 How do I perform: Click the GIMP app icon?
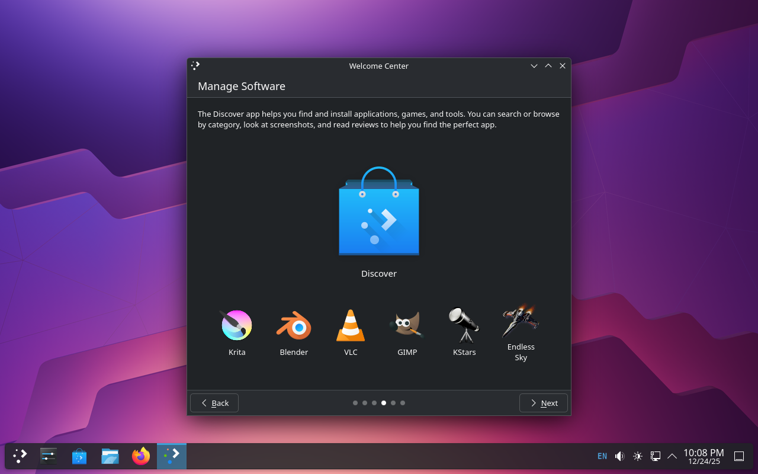[407, 325]
